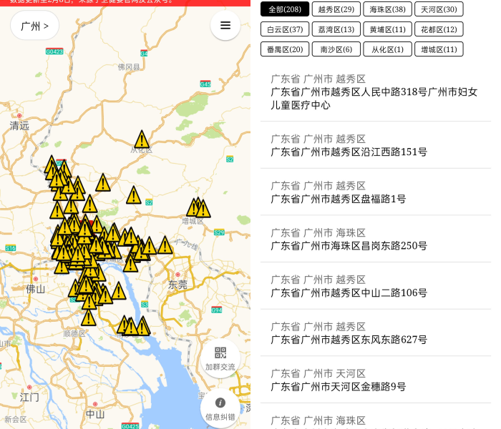Open the 加群交流 QR code button
501x429 pixels.
(220, 358)
